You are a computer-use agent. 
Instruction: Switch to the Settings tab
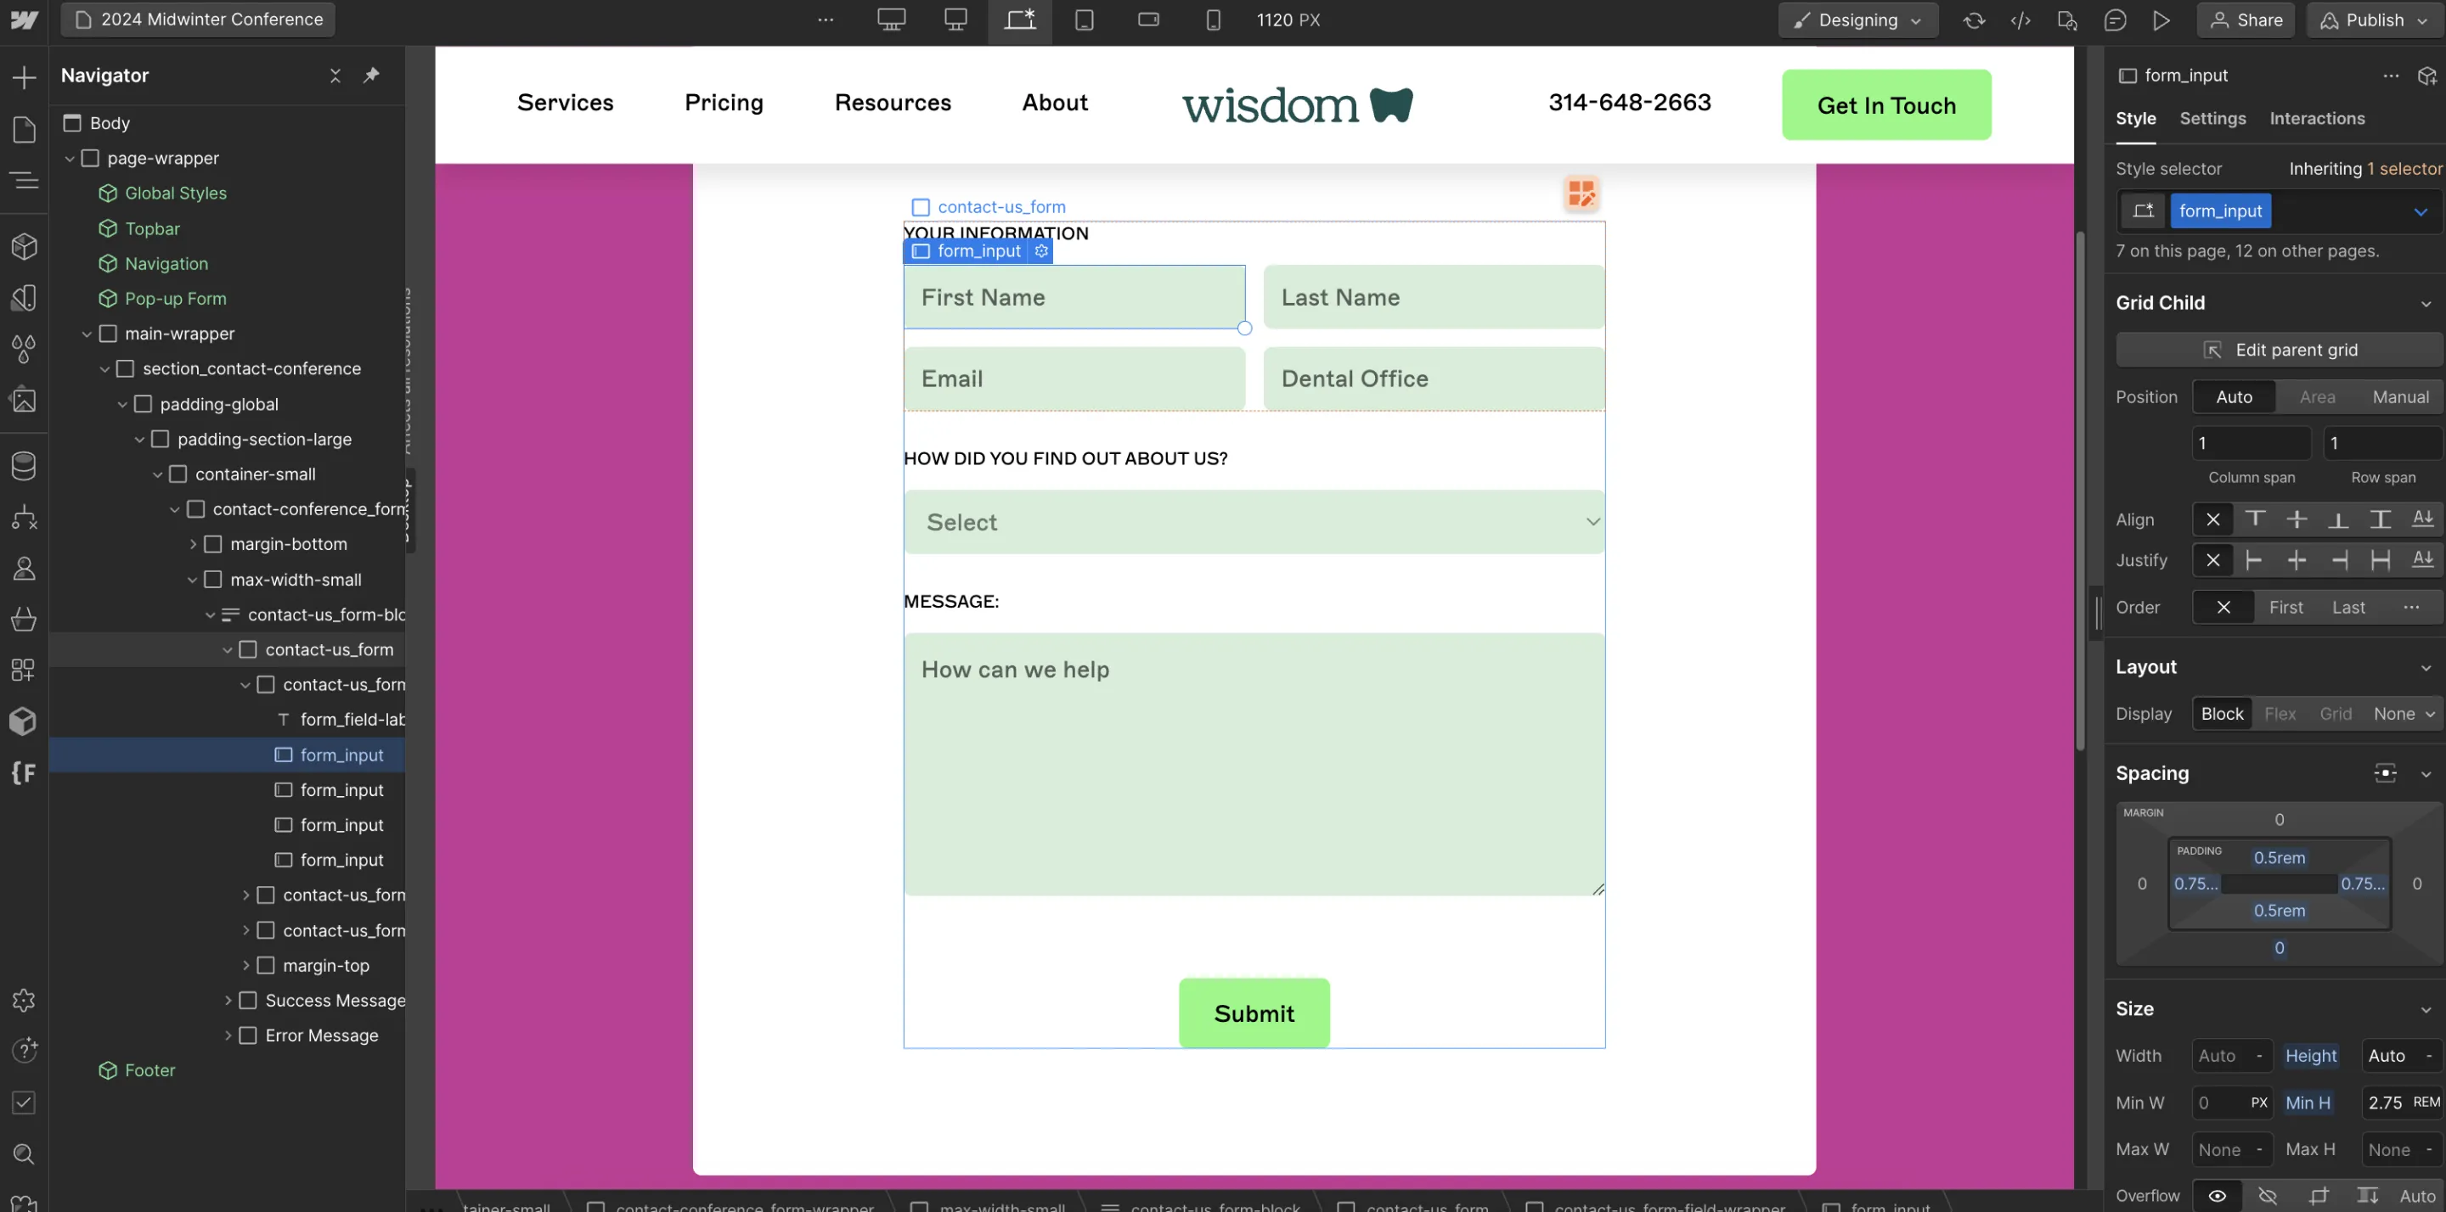coord(2212,119)
